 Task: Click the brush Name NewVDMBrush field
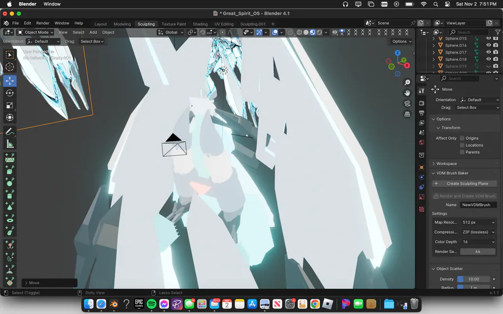(478, 205)
